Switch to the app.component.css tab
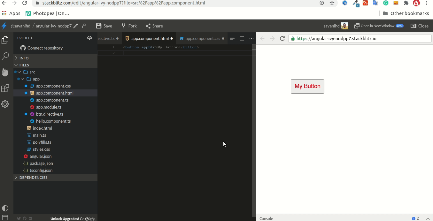This screenshot has height=221, width=433. click(203, 39)
